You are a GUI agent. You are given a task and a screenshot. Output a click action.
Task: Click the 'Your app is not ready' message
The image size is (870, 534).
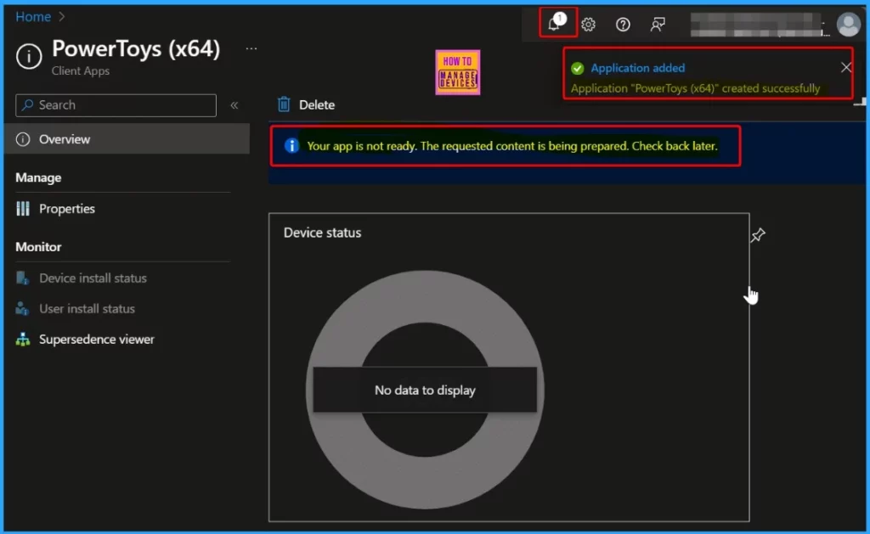512,146
